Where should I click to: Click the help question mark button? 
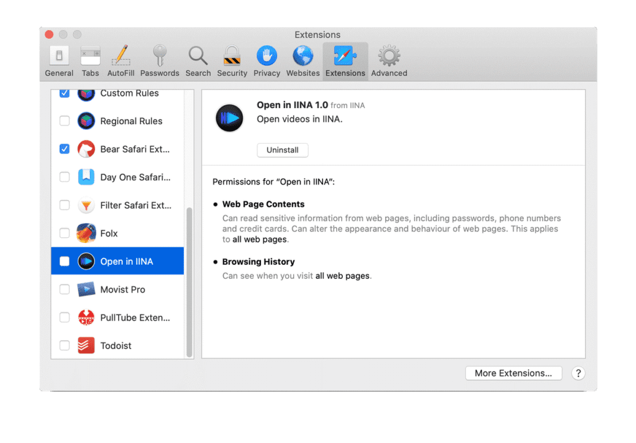(578, 373)
